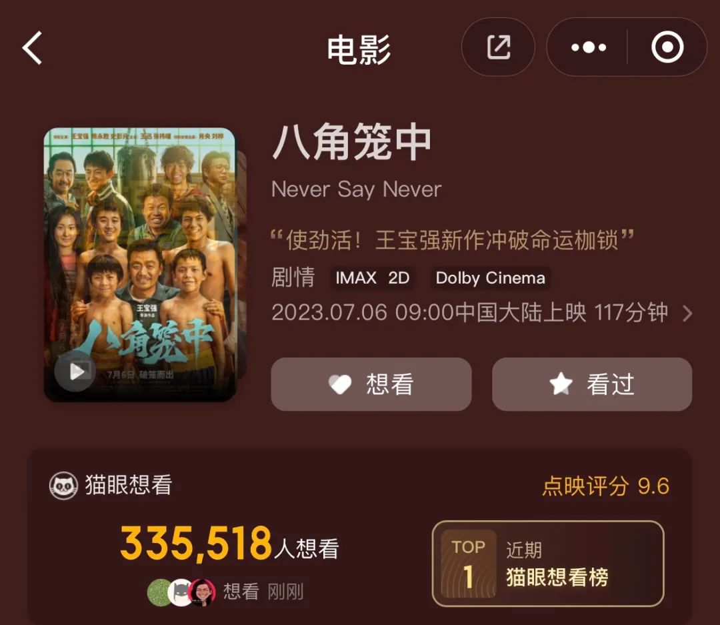Select the IMAX 2D format tag
The width and height of the screenshot is (720, 625).
373,278
